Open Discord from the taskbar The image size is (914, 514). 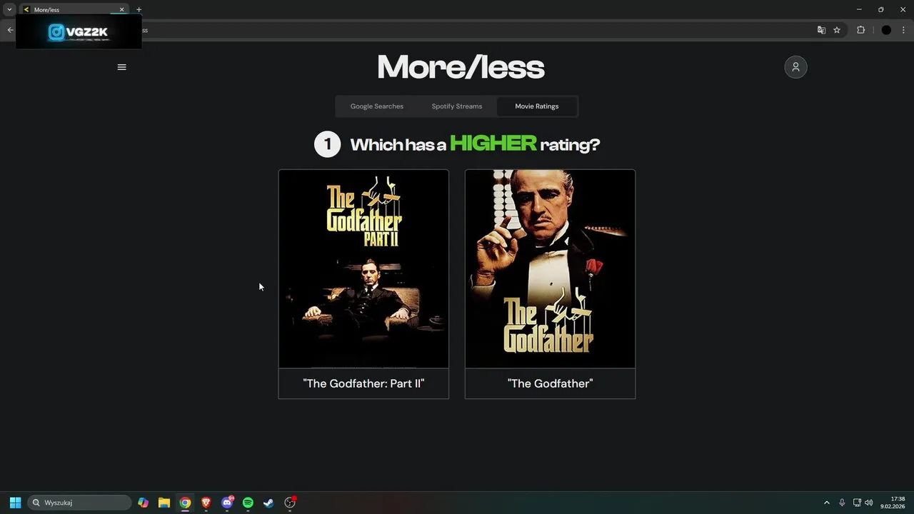tap(227, 503)
